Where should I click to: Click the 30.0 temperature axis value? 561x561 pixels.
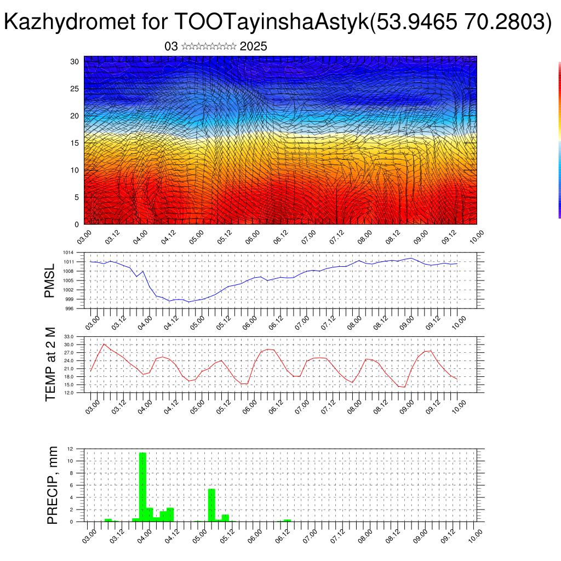68,345
